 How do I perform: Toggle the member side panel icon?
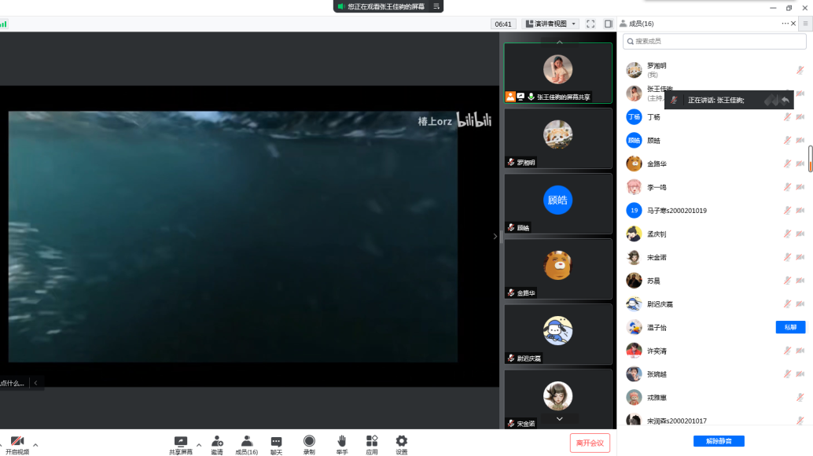click(608, 24)
